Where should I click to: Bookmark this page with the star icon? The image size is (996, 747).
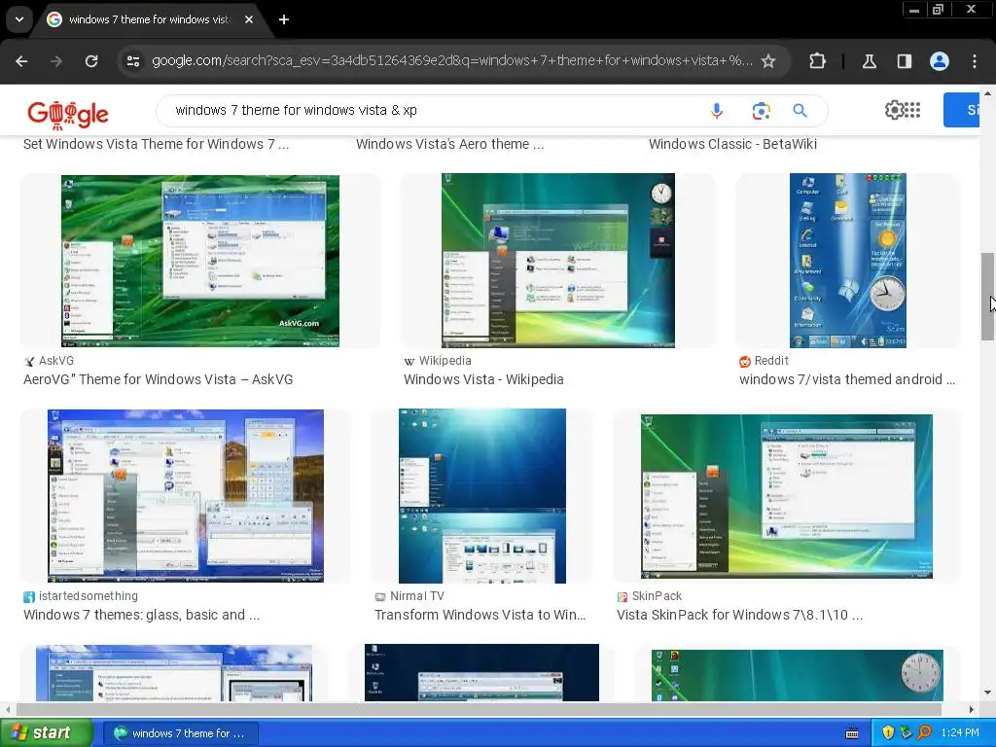pos(768,61)
